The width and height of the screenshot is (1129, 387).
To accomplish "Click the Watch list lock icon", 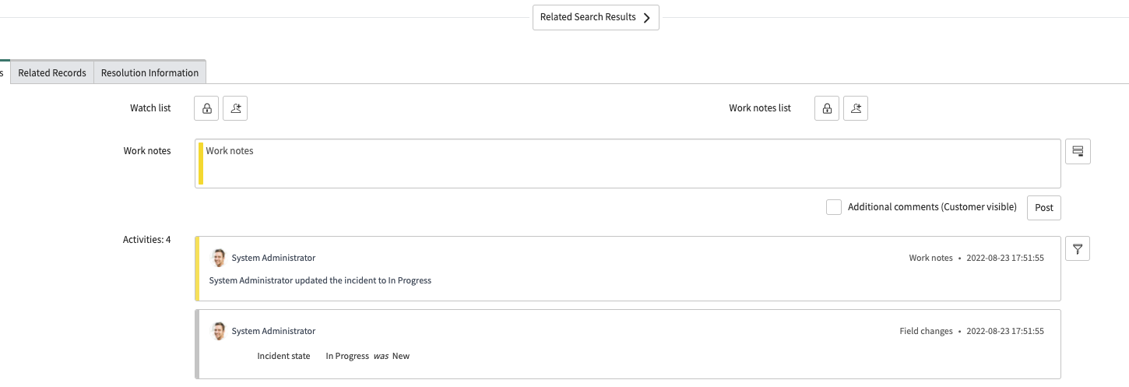I will 206,109.
